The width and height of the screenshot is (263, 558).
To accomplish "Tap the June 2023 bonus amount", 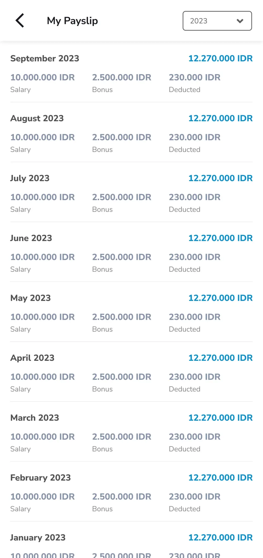I will (122, 257).
